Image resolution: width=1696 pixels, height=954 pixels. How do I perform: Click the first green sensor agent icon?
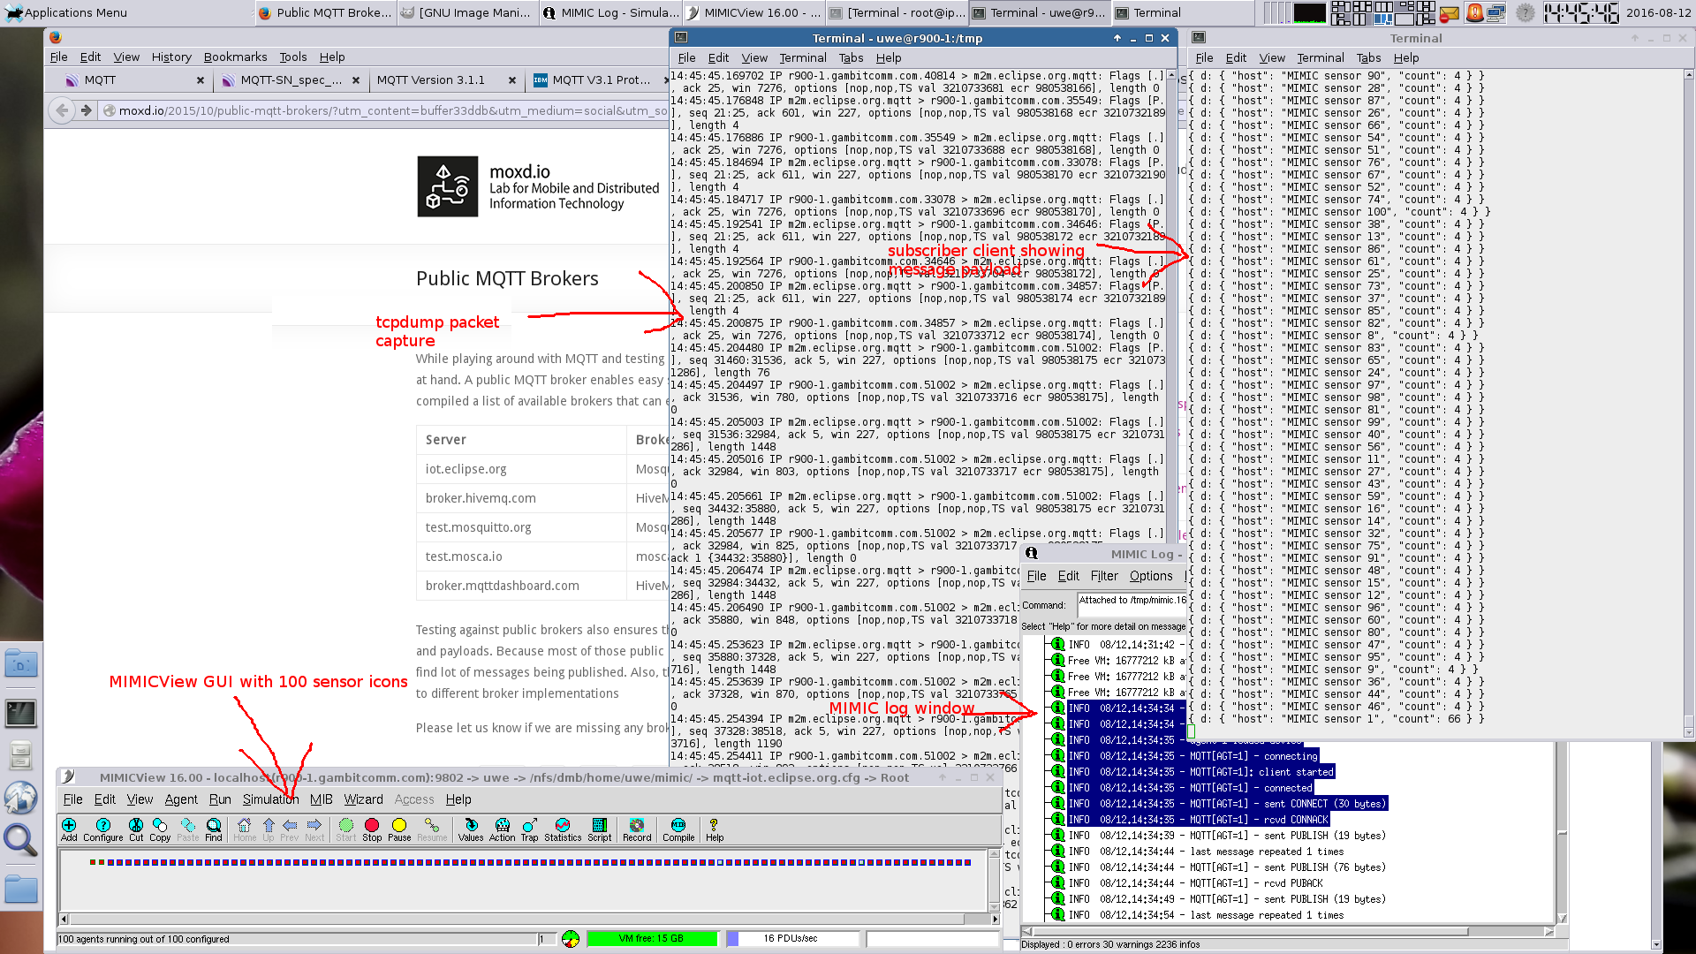[x=92, y=862]
